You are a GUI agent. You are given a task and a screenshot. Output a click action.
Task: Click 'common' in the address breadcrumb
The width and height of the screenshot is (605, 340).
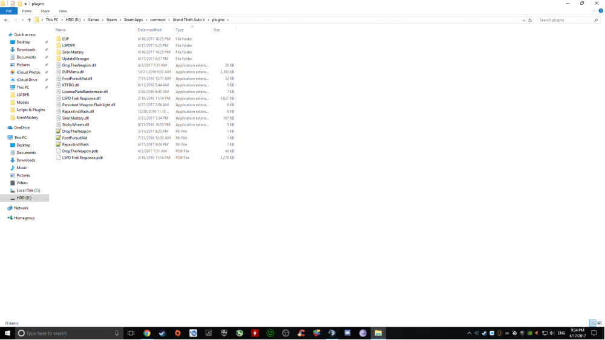(x=157, y=20)
